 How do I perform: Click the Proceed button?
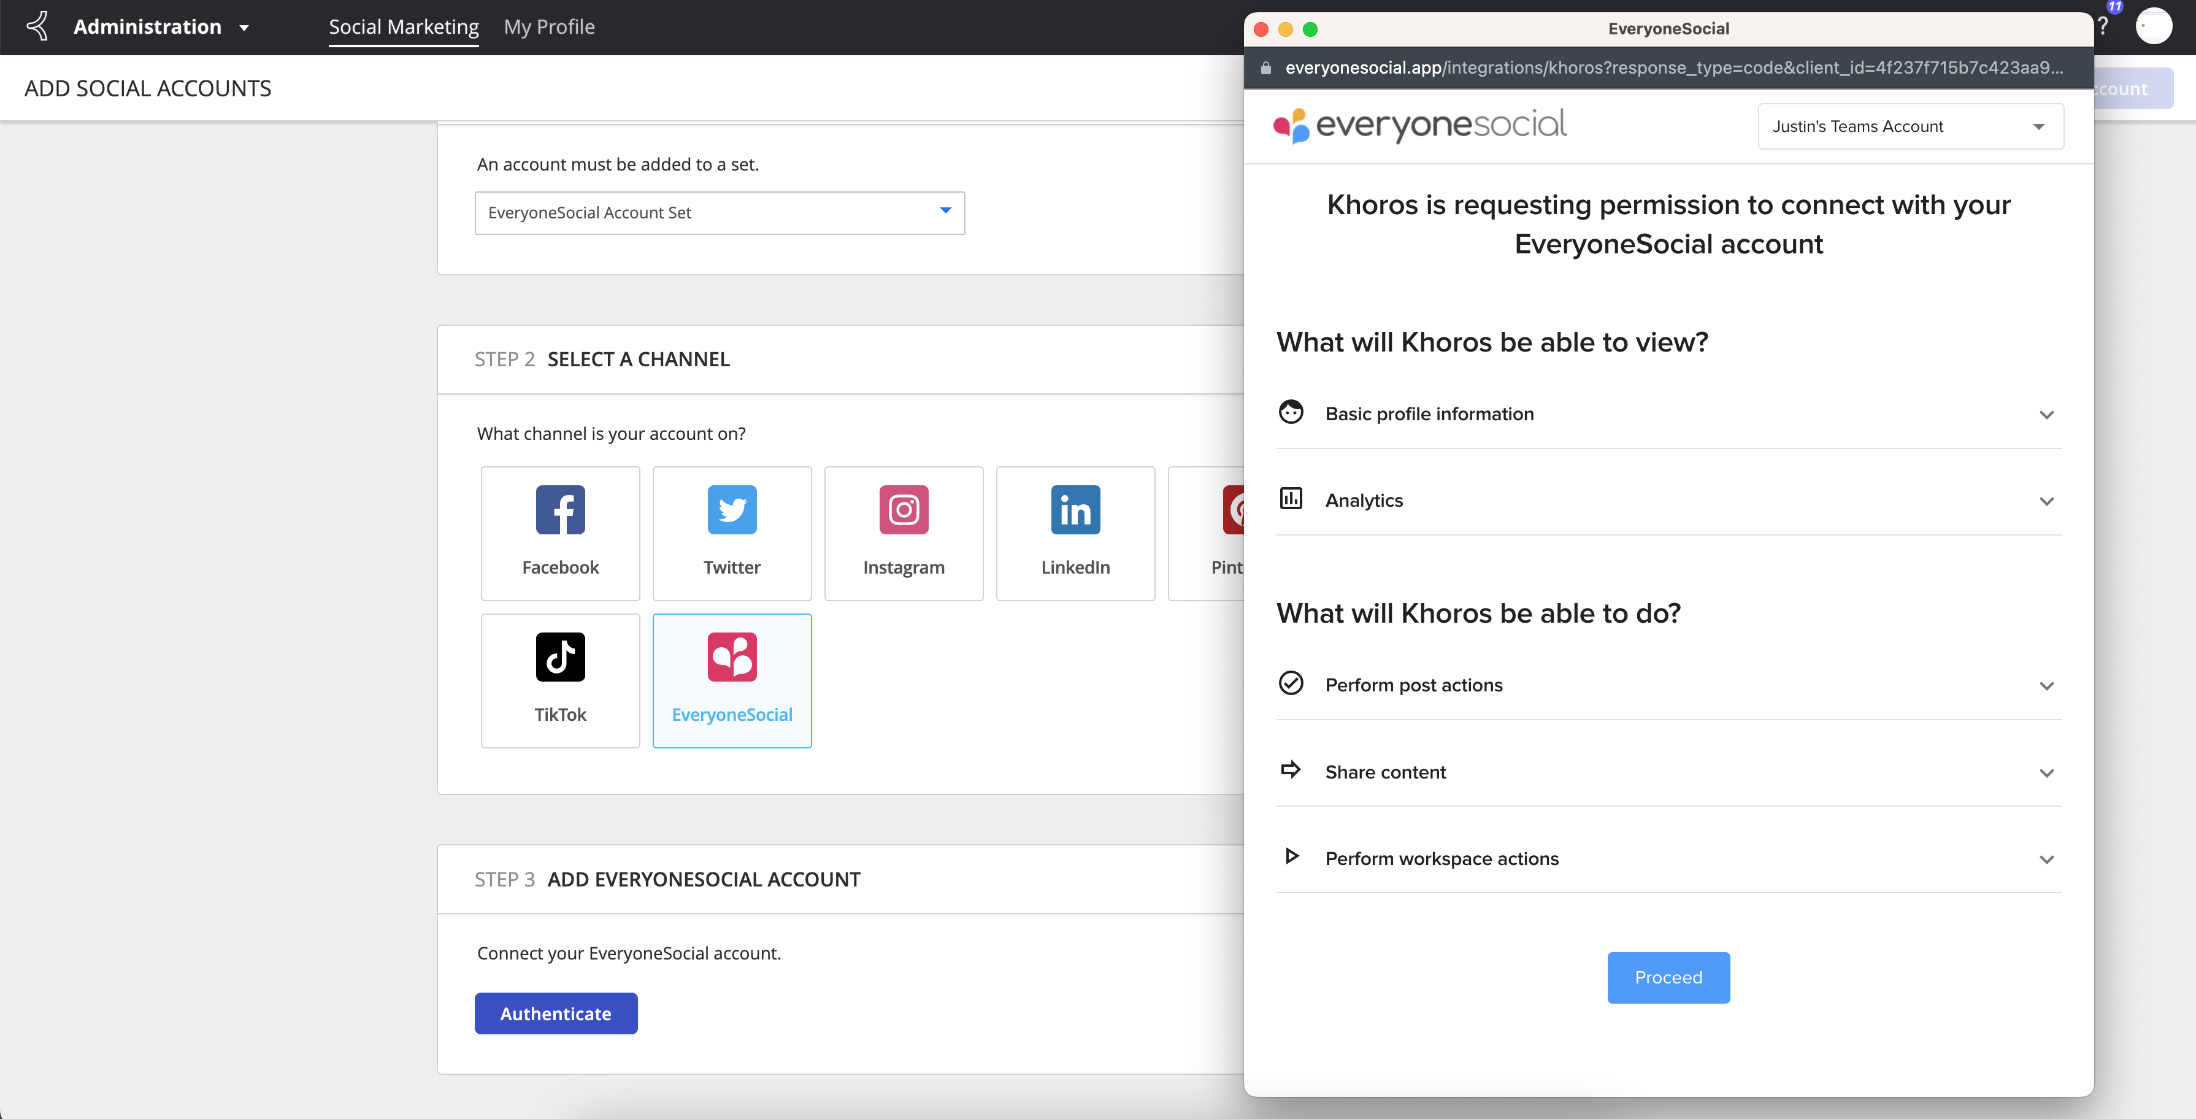coord(1667,977)
